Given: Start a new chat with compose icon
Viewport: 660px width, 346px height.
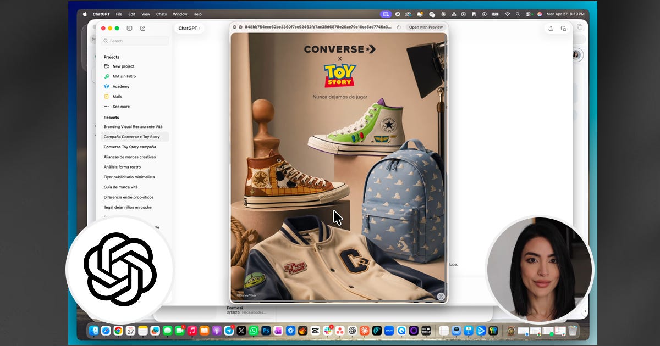Looking at the screenshot, I should click(x=143, y=28).
